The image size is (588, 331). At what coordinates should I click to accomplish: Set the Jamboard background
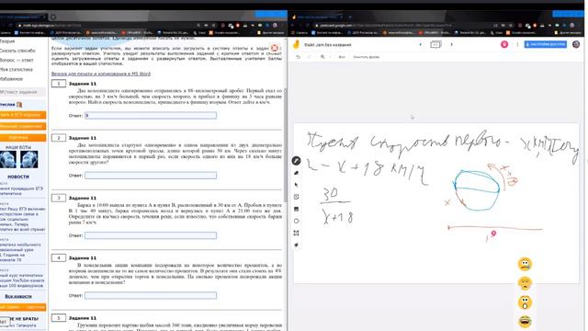(x=342, y=57)
